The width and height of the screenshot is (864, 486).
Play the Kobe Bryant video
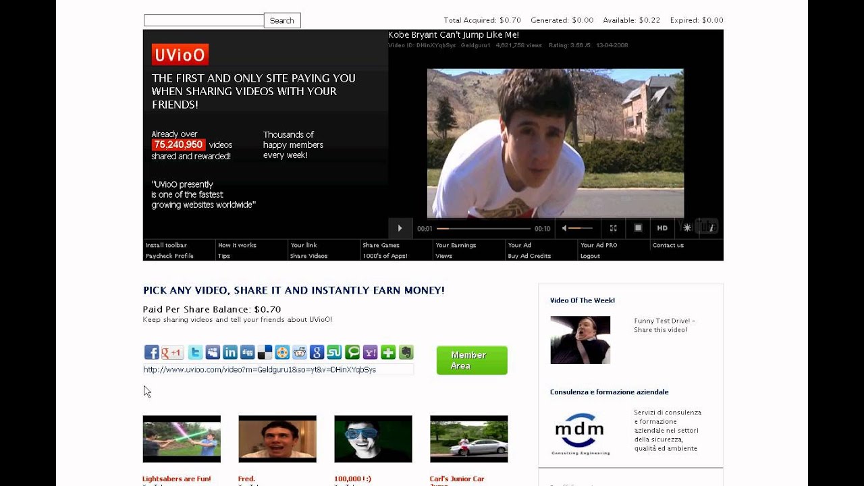pos(400,228)
